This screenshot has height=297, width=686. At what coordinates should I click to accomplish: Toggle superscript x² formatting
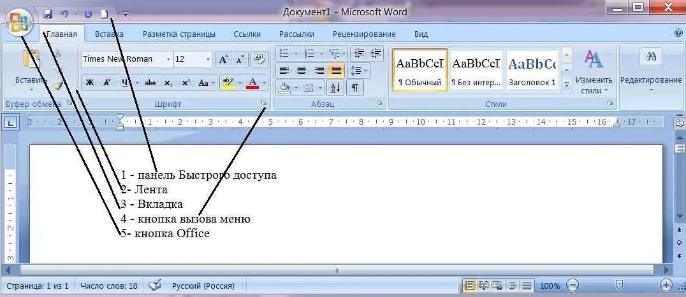[x=186, y=83]
